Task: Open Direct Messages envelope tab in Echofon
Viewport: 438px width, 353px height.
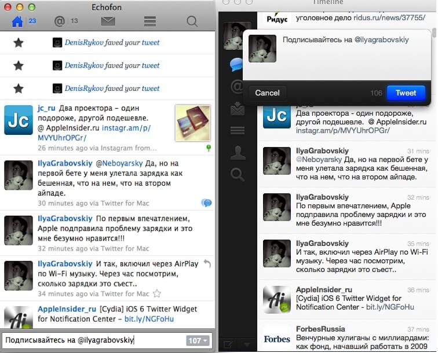Action: click(x=108, y=21)
